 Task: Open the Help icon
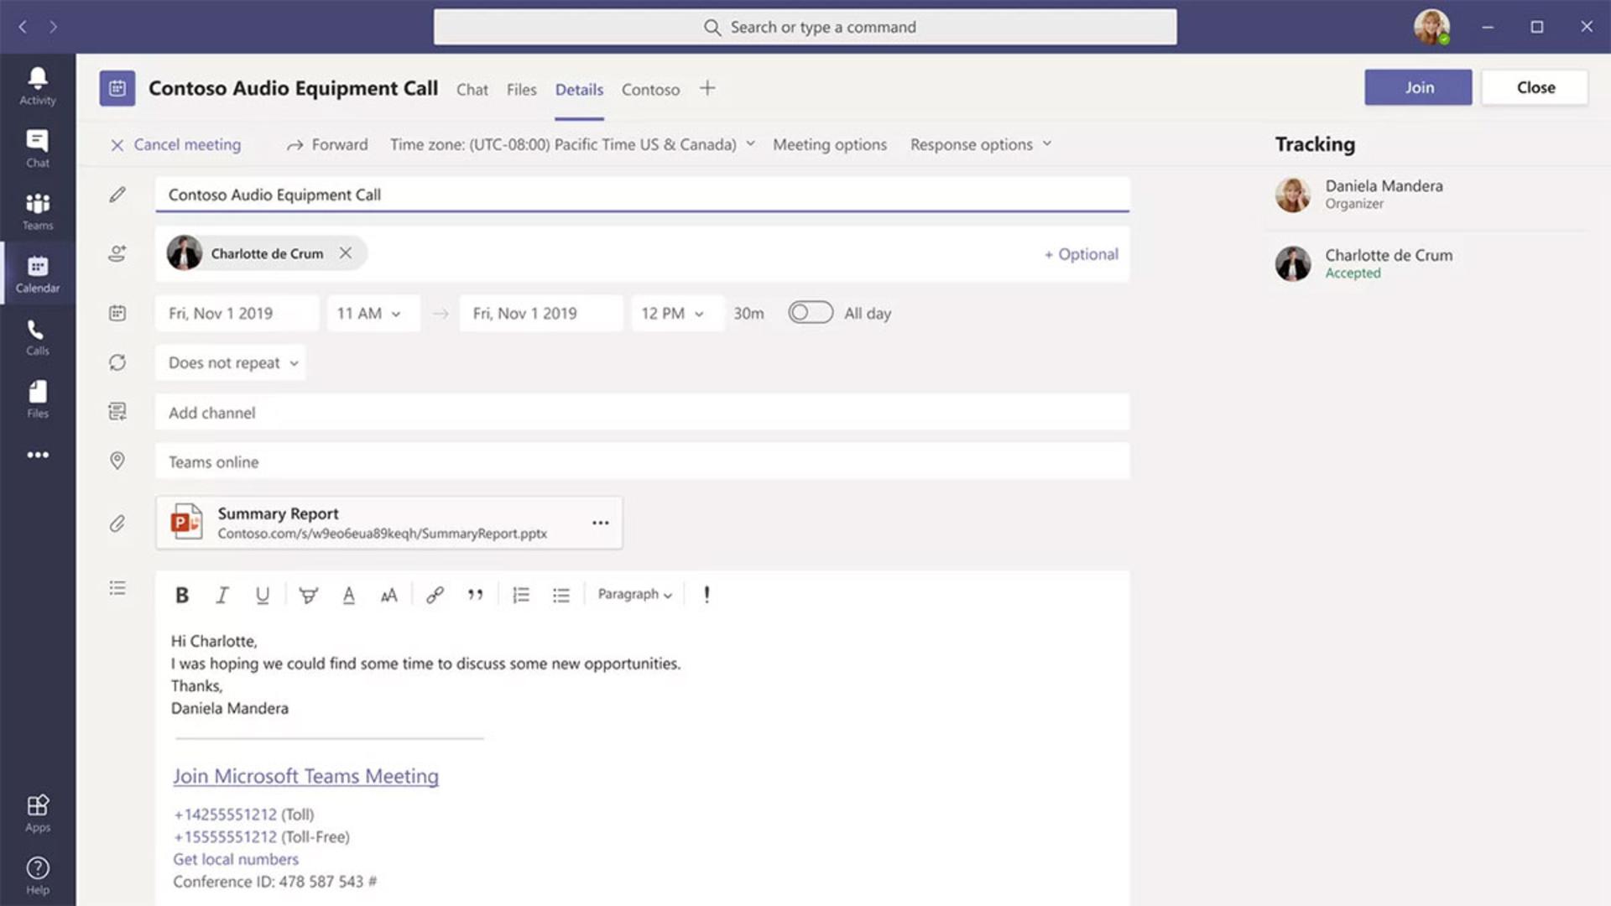coord(38,876)
